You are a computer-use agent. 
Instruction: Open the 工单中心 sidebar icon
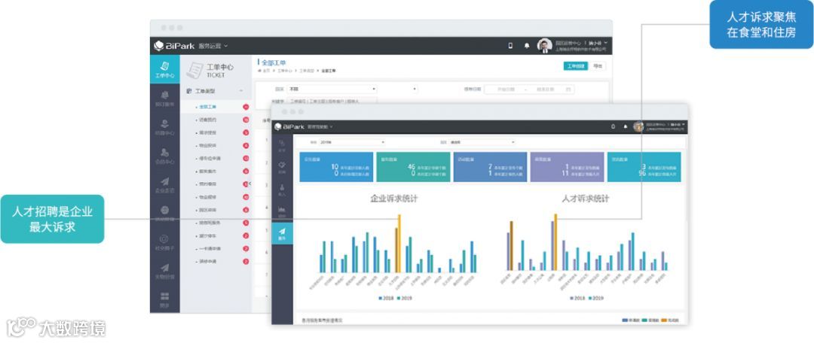165,69
